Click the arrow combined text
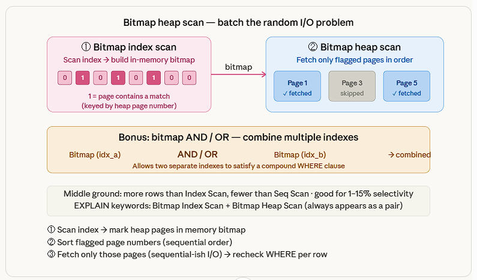 pyautogui.click(x=409, y=154)
